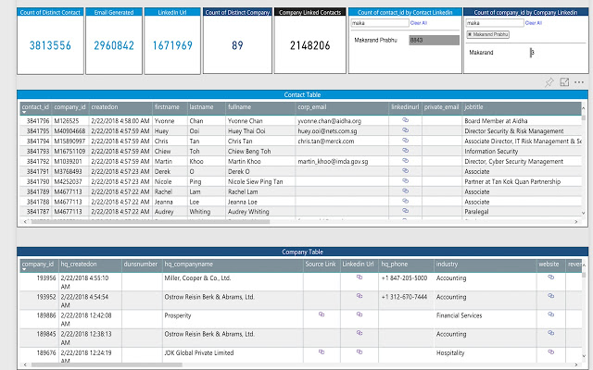593x370 pixels.
Task: Click Prosperity's Source Link icon
Action: tap(322, 315)
